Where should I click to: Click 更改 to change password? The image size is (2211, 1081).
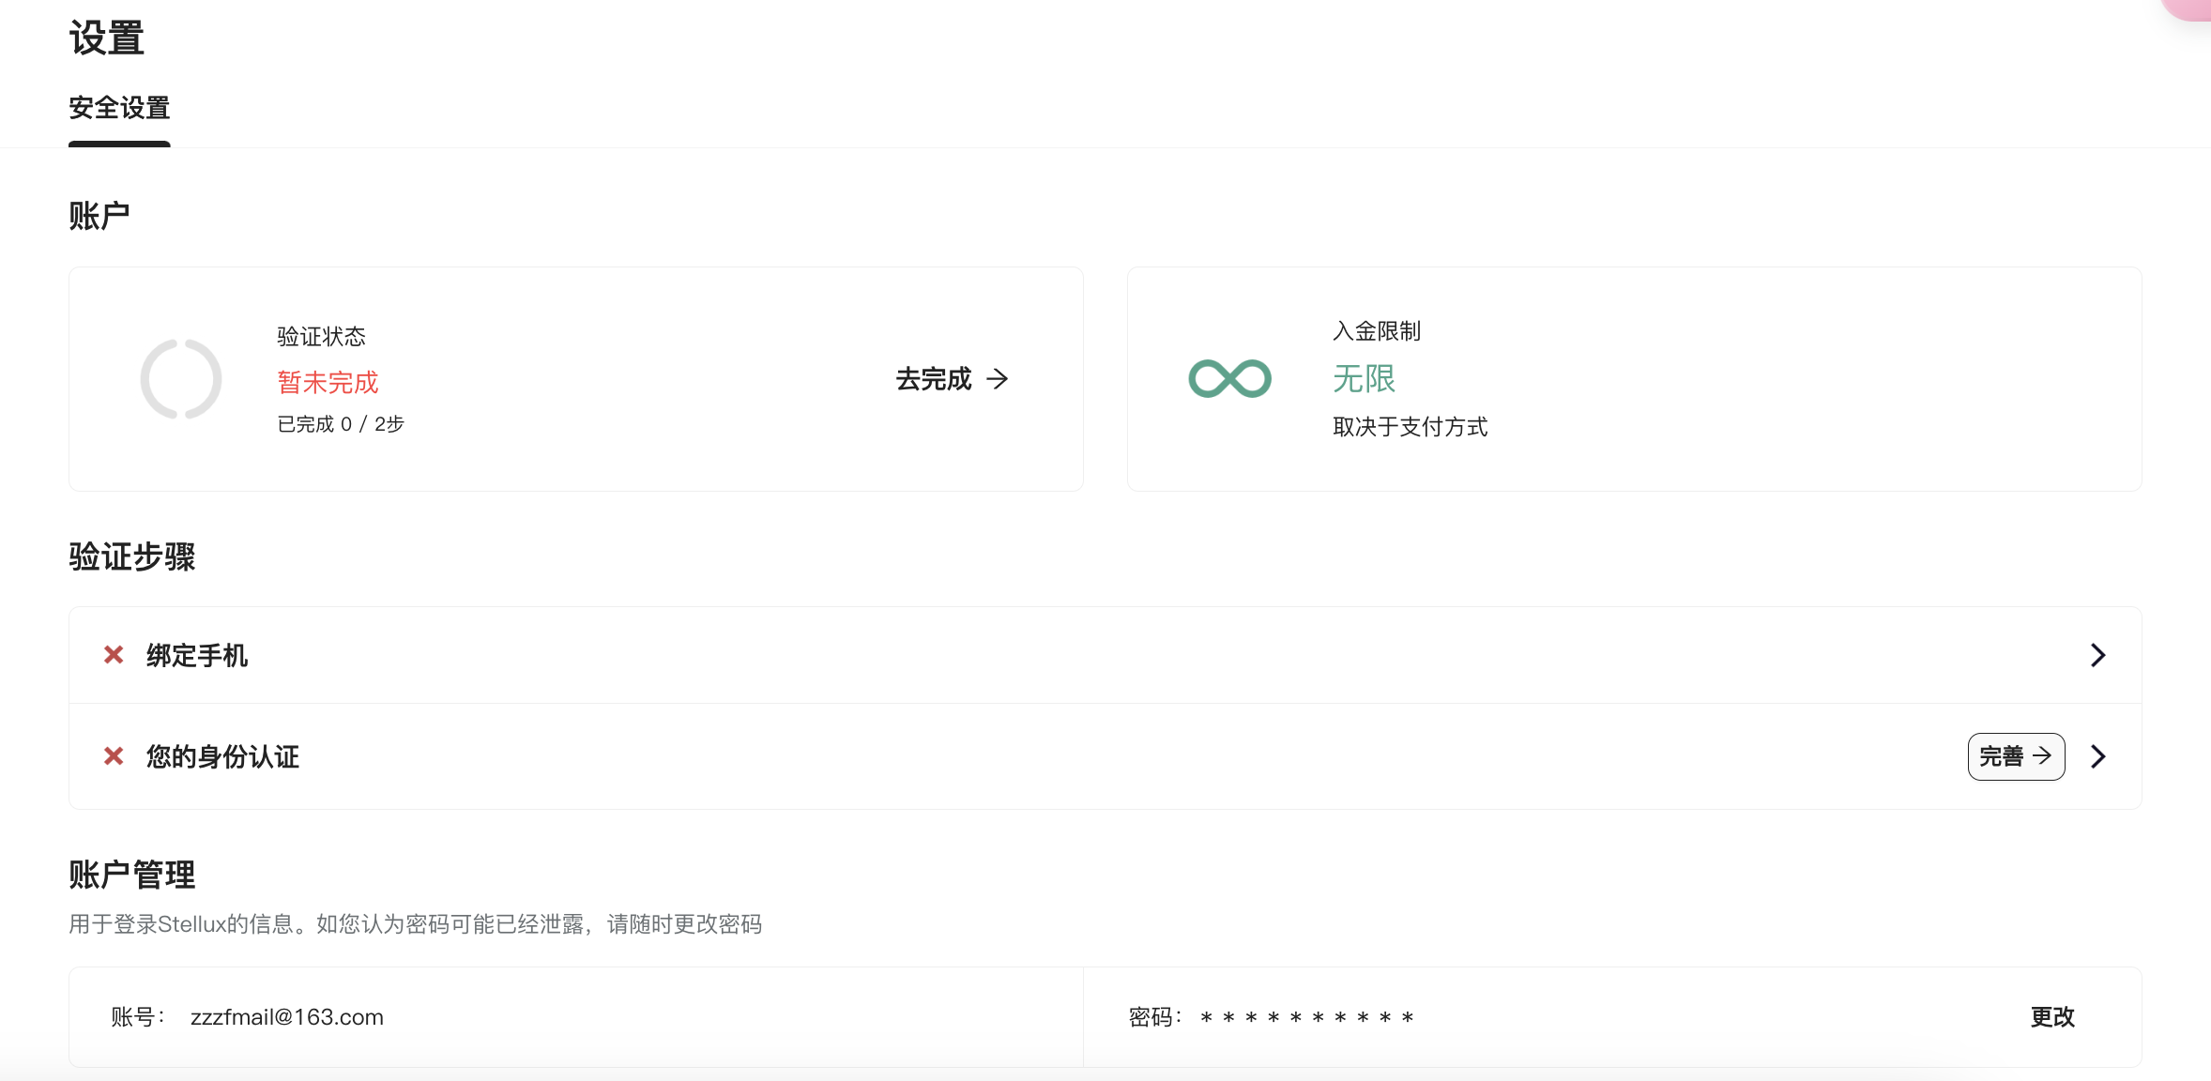tap(2052, 1017)
